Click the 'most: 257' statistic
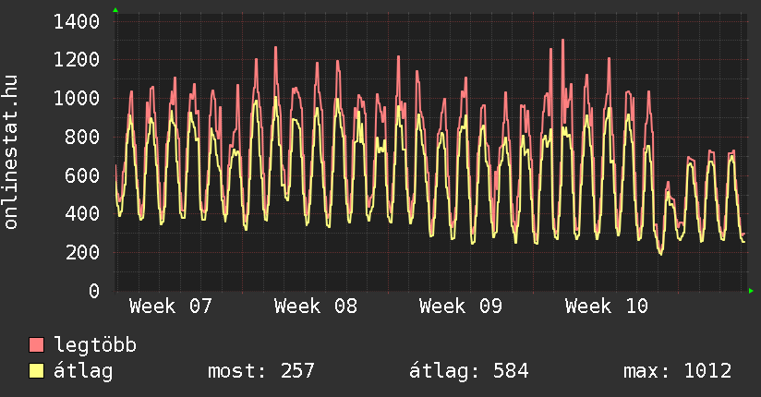Viewport: 761px width, 397px height. 260,371
